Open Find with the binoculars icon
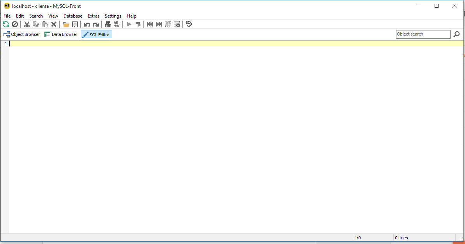This screenshot has width=465, height=244. (108, 24)
